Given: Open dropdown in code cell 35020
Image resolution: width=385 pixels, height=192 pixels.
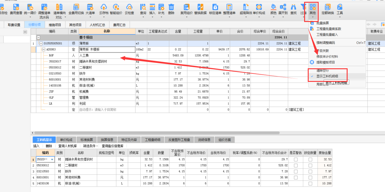Looking at the screenshot, I should point(52,159).
